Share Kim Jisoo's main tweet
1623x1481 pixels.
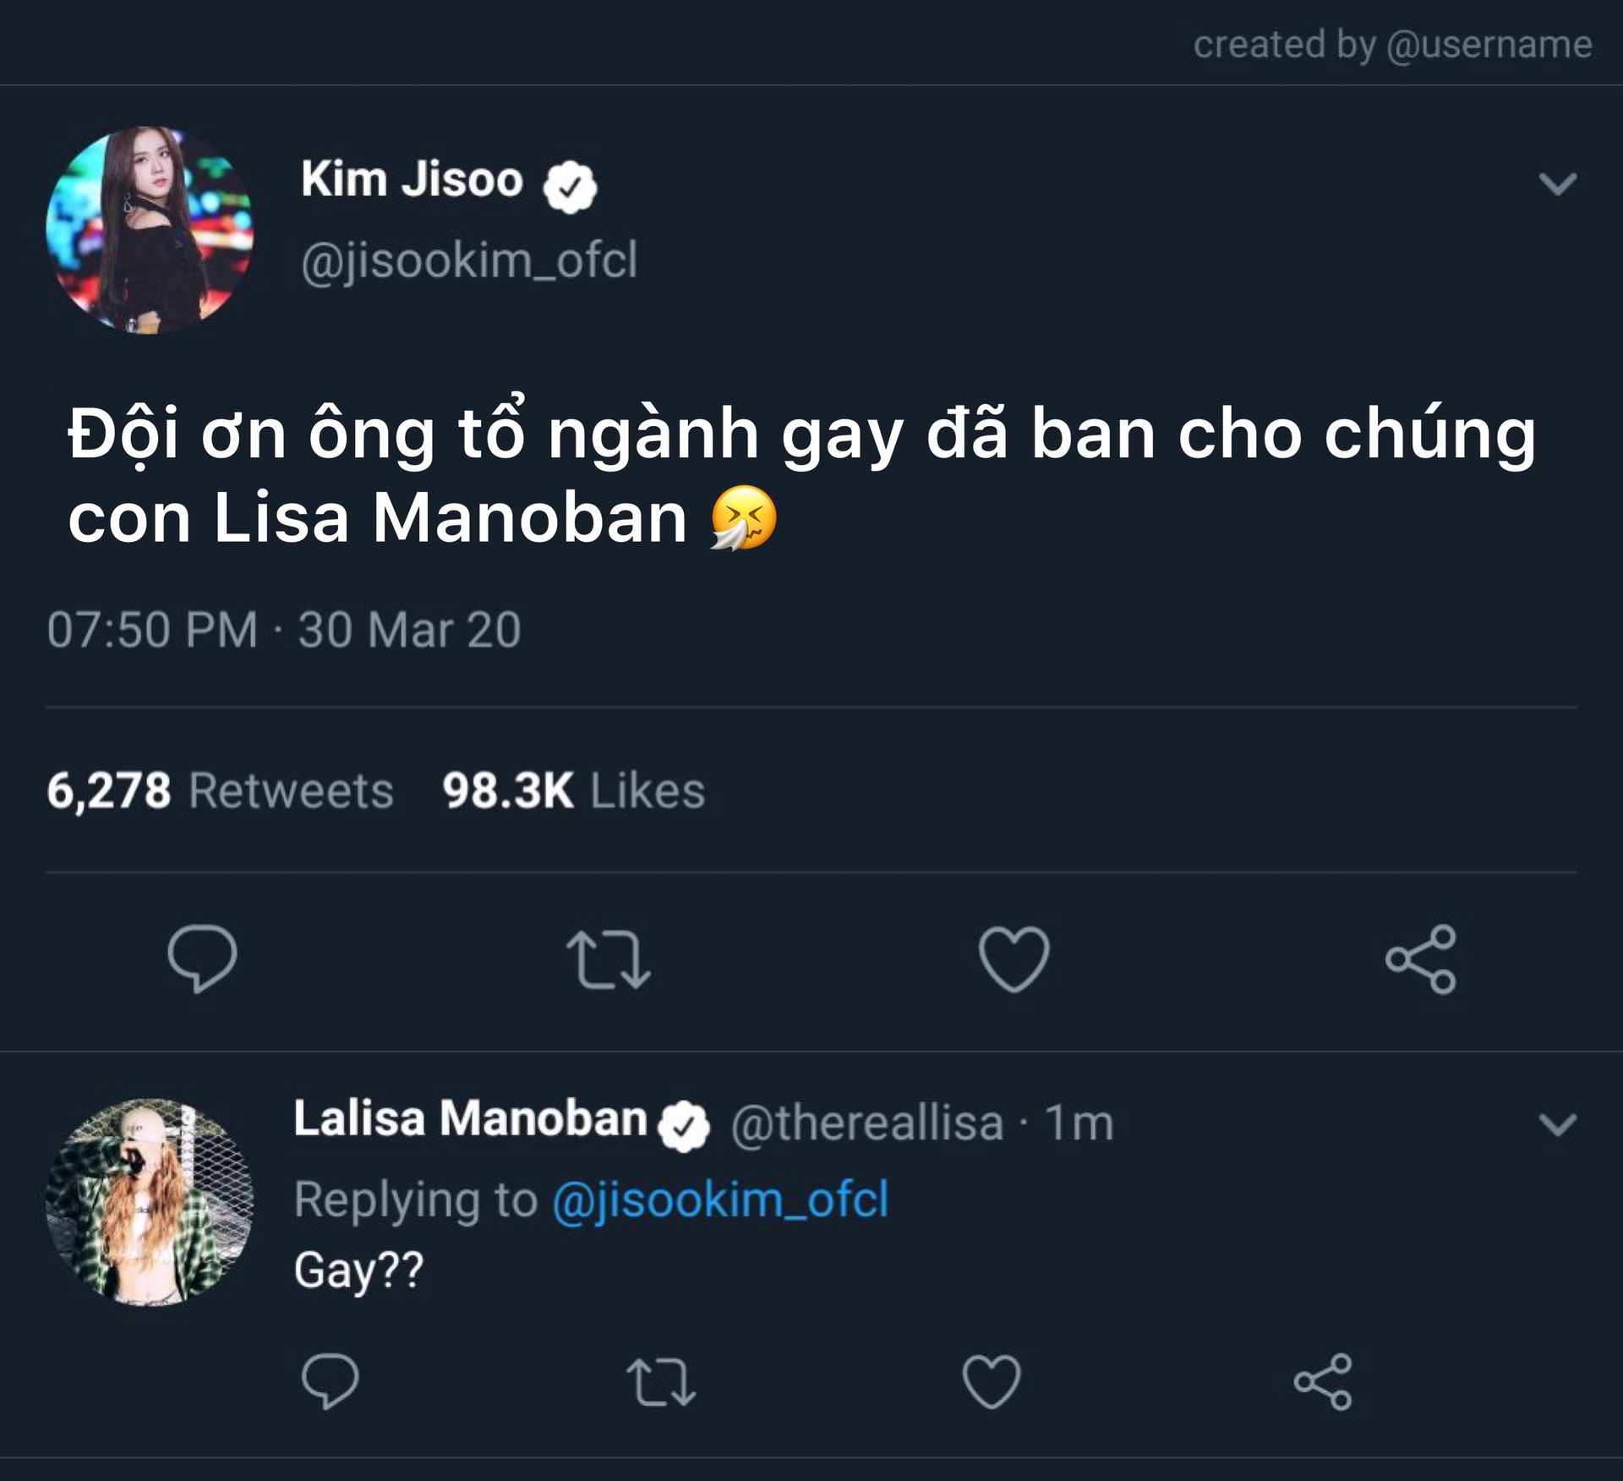pos(1420,959)
